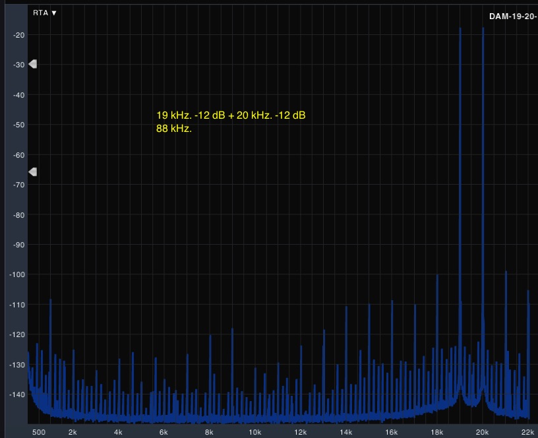Click the -140 label on the dB axis
Viewport: 538px width, 438px height.
click(x=17, y=394)
